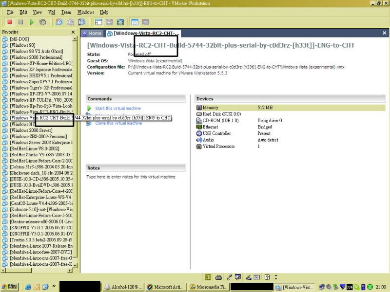
Task: Open the Windows Start button
Action: click(x=10, y=287)
